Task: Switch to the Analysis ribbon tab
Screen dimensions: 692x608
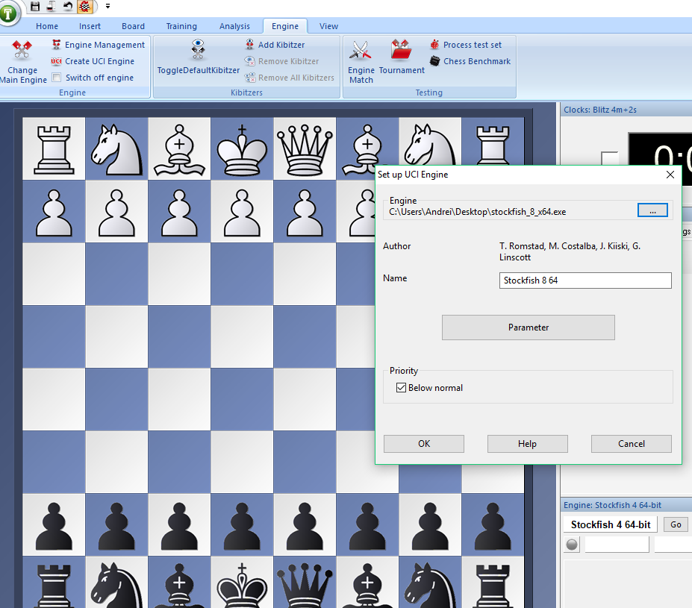Action: pyautogui.click(x=234, y=26)
